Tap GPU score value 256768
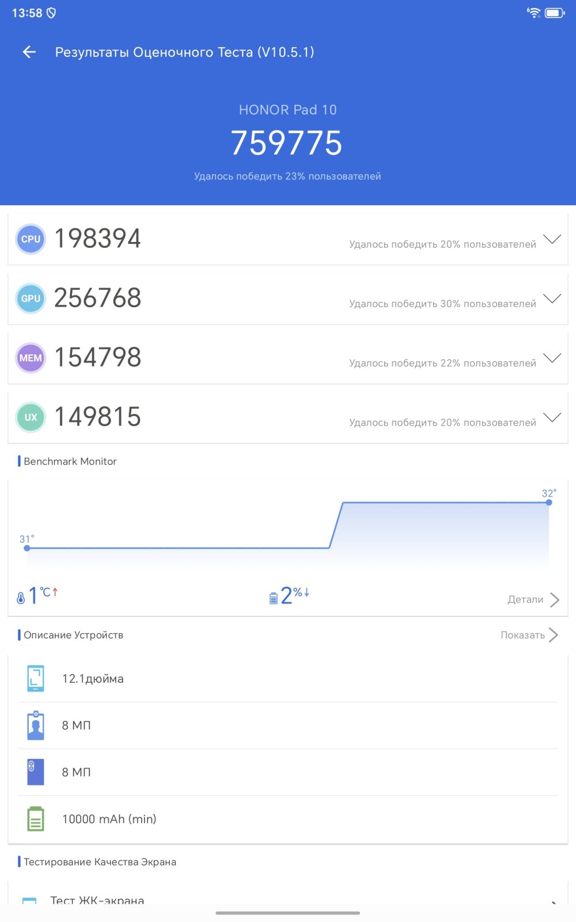 [98, 298]
